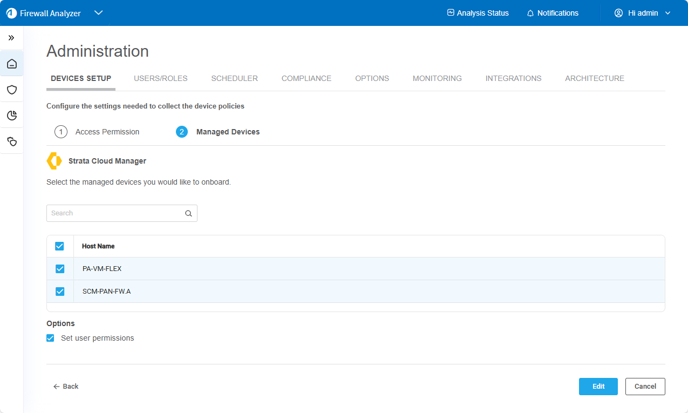Disable Set user permissions option

[x=50, y=338]
